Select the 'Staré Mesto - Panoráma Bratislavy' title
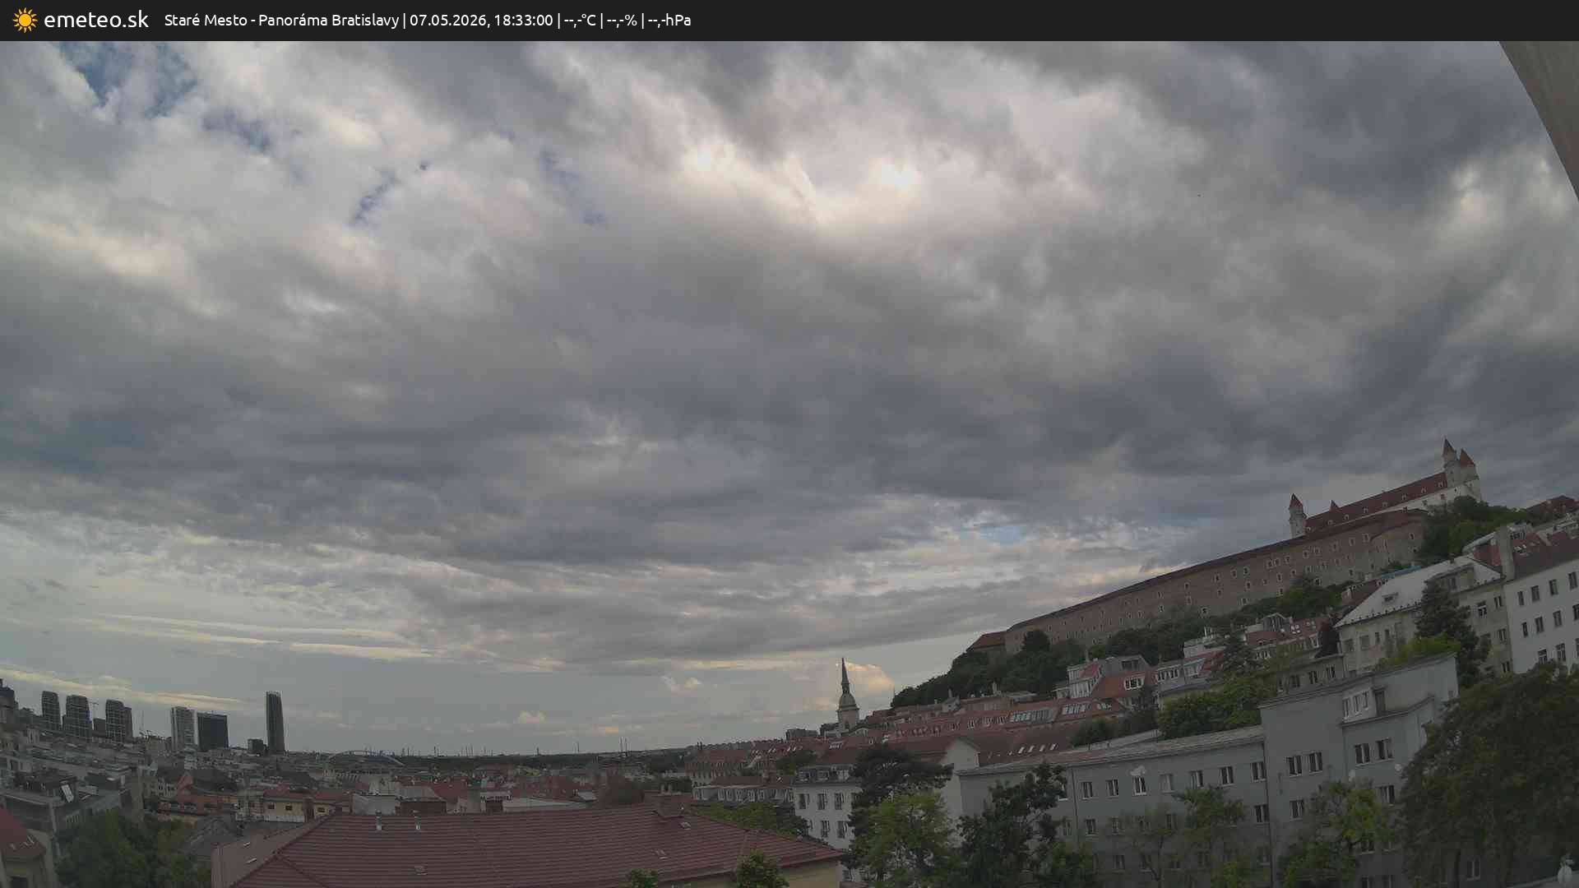Viewport: 1579px width, 888px height. (281, 21)
